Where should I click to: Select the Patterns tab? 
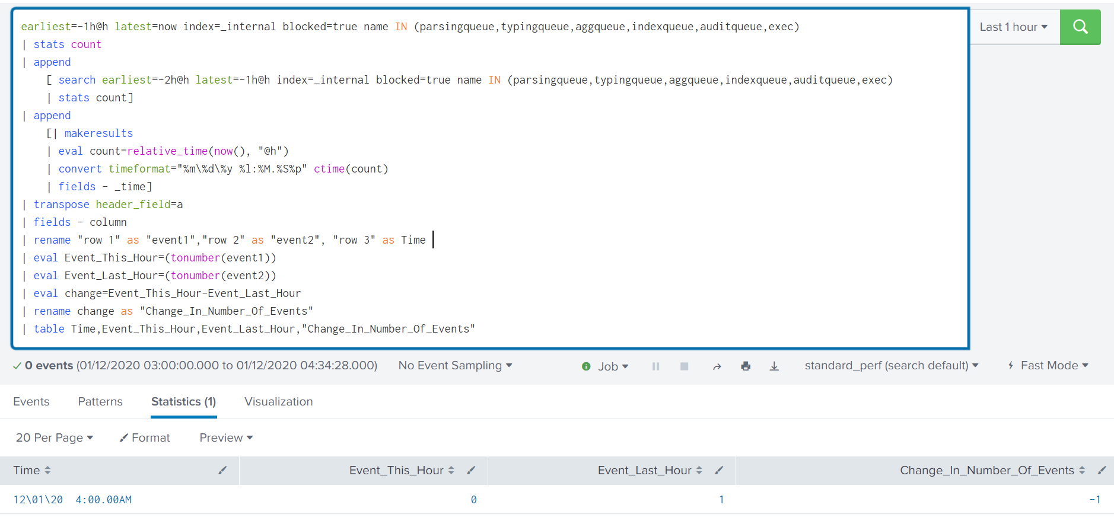(x=100, y=402)
